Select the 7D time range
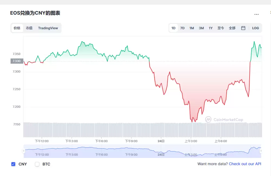 click(x=182, y=28)
